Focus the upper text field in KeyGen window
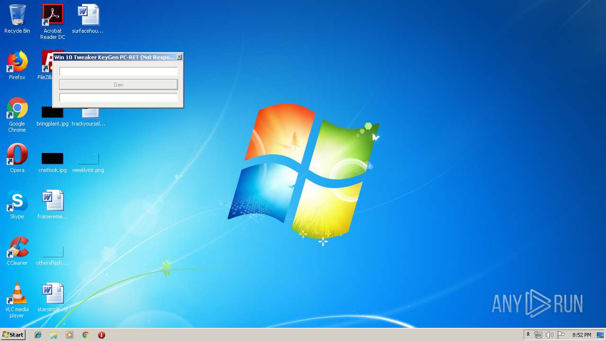Image resolution: width=606 pixels, height=341 pixels. pyautogui.click(x=118, y=72)
